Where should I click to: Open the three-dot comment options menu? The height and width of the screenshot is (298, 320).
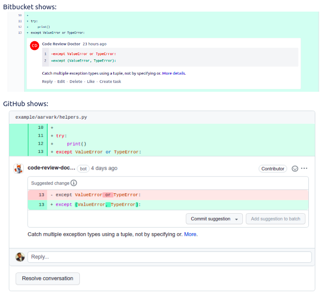click(x=304, y=168)
